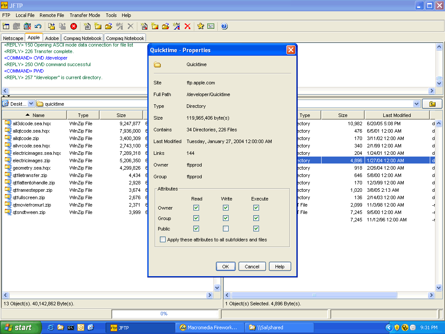Click the blue help question mark icon

(224, 27)
